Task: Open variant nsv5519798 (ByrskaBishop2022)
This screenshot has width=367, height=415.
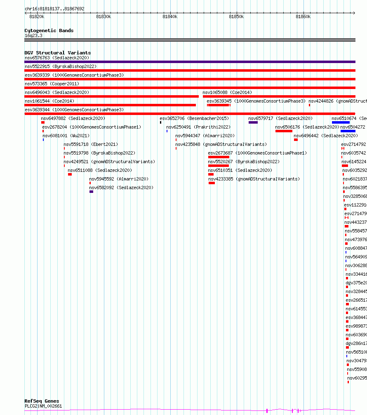Action: point(99,153)
